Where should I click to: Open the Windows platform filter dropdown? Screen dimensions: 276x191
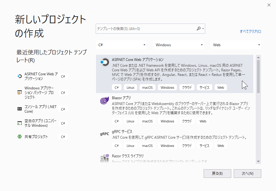click(178, 45)
